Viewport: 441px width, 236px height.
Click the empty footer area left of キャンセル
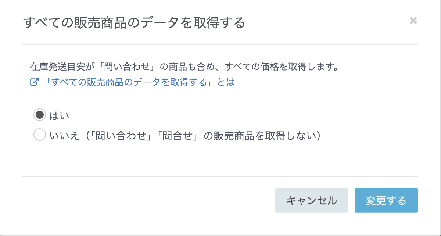(x=147, y=200)
